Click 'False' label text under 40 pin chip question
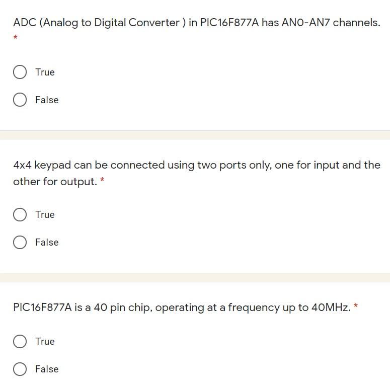The height and width of the screenshot is (387, 390). 47,369
